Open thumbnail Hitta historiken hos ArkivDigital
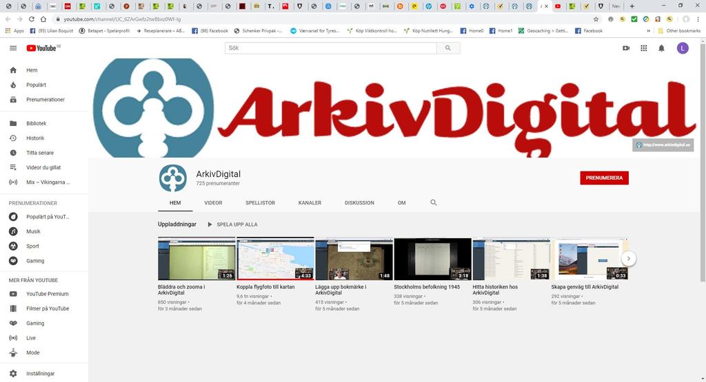The image size is (706, 382). point(511,259)
